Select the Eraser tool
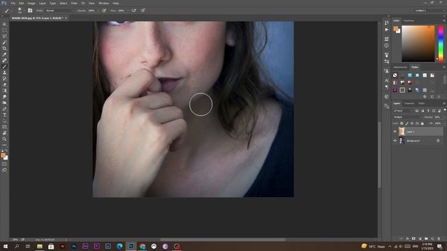Screen dimensions: 447x251 [4, 84]
